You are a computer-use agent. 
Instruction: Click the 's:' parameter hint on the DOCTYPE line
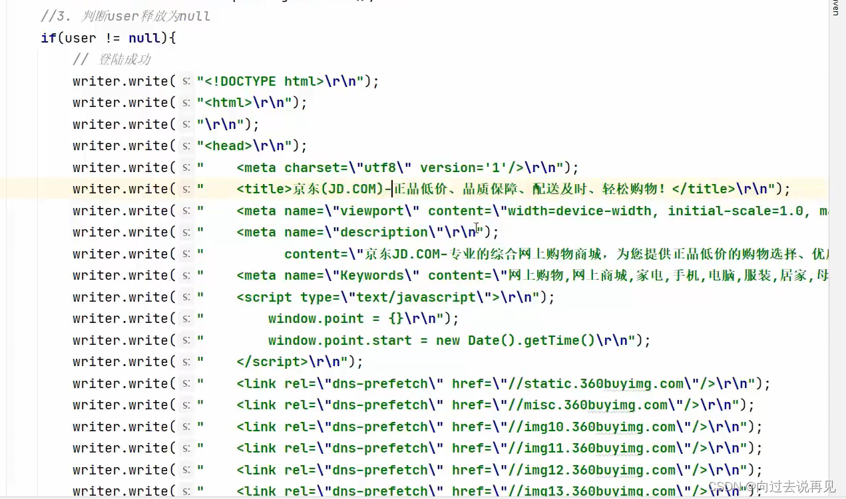click(x=187, y=81)
